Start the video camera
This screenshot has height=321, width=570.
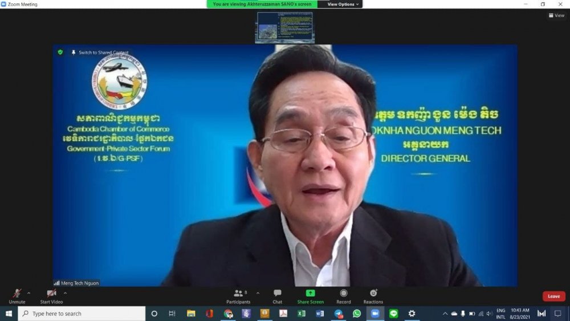(x=51, y=294)
